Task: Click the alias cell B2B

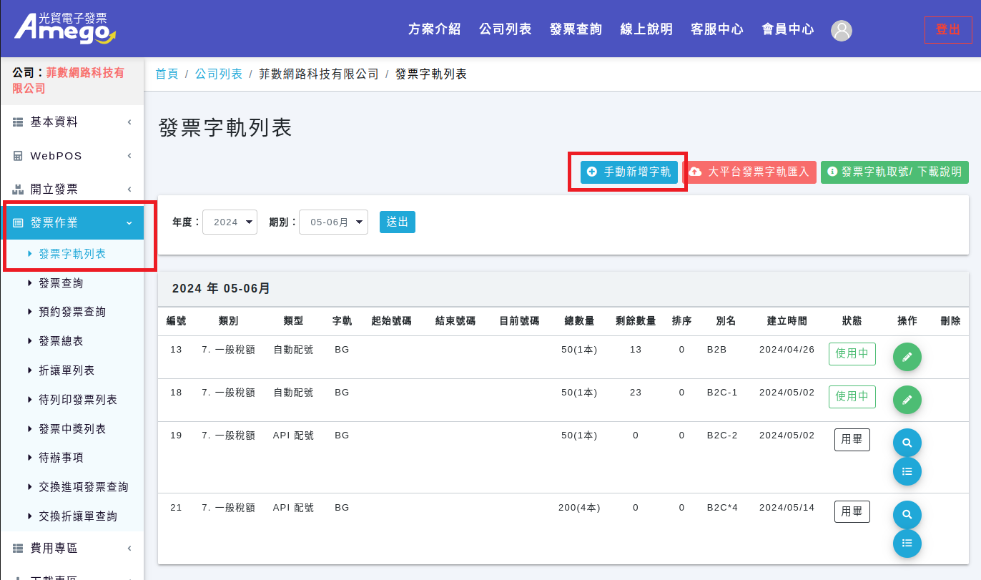Action: coord(717,350)
